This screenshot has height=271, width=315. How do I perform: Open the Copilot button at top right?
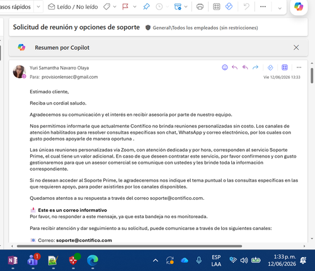(299, 7)
